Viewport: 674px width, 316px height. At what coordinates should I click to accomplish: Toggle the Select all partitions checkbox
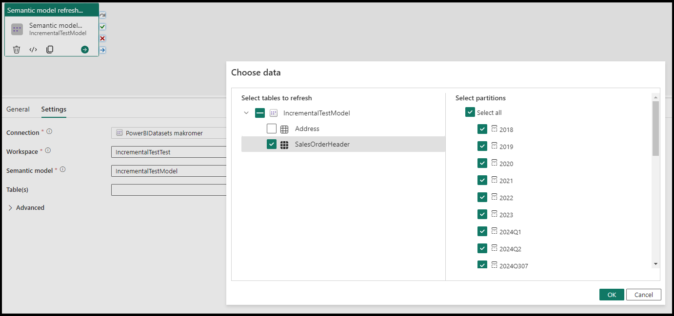click(470, 112)
